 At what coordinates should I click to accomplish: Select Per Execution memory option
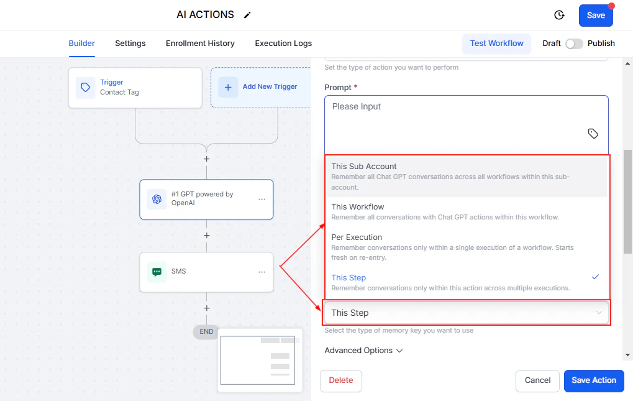[467, 247]
